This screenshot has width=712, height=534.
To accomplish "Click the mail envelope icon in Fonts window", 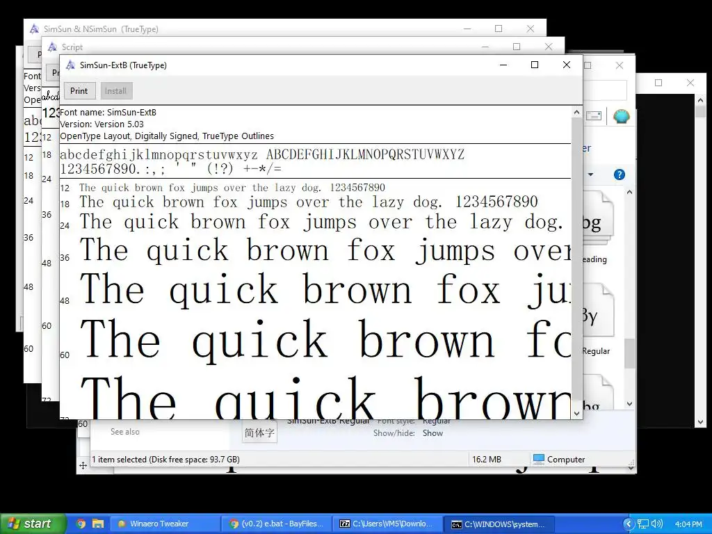I will tap(594, 116).
